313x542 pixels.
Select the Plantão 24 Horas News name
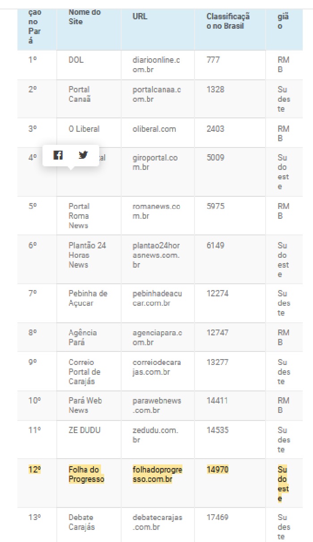(x=87, y=255)
